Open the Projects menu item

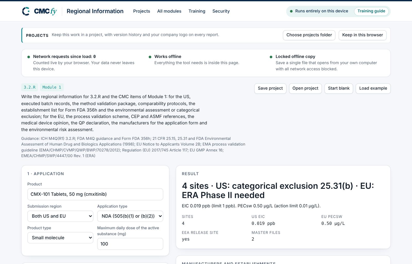[142, 11]
